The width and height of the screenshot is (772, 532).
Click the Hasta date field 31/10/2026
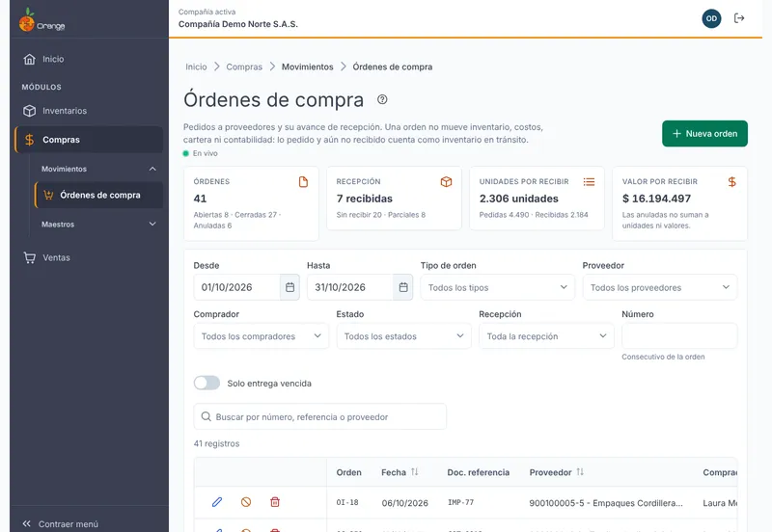coord(350,287)
